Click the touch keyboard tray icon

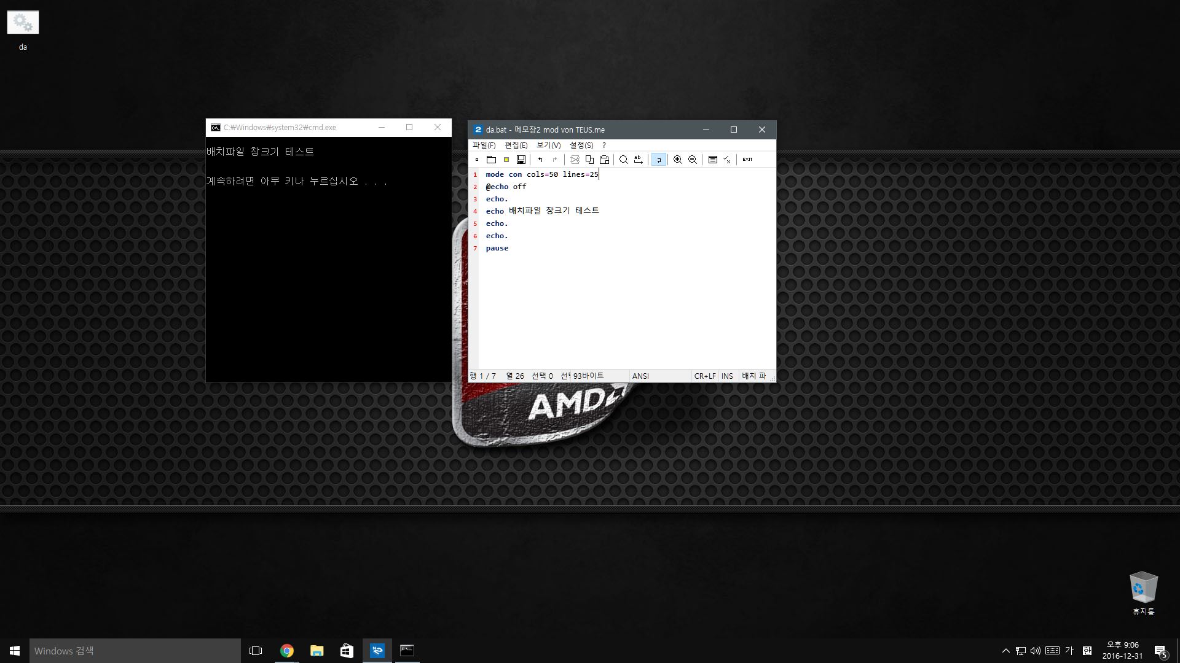[1052, 651]
